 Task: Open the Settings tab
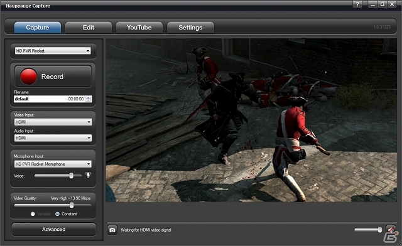[190, 28]
